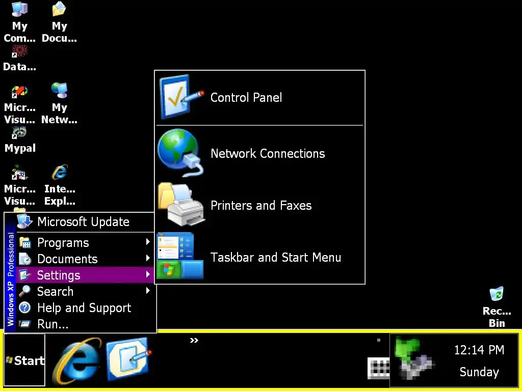Expand the Programs submenu arrow
The image size is (522, 391).
[x=148, y=242]
